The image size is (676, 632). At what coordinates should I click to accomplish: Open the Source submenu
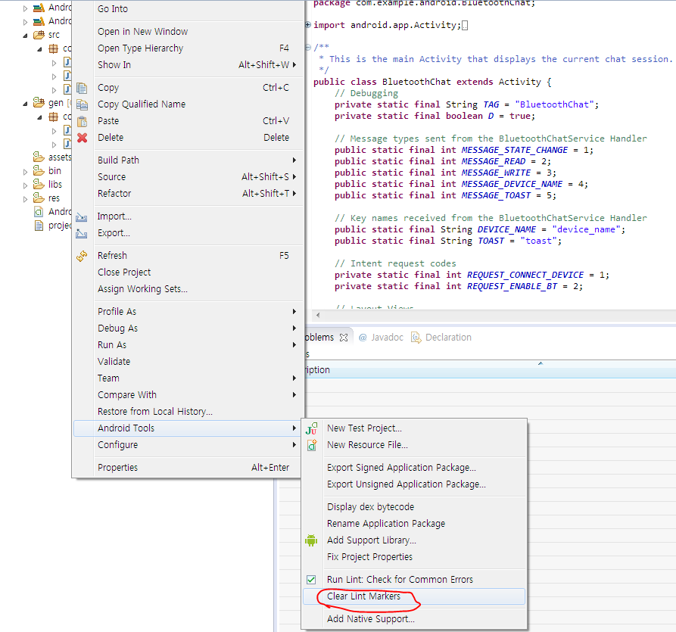187,177
